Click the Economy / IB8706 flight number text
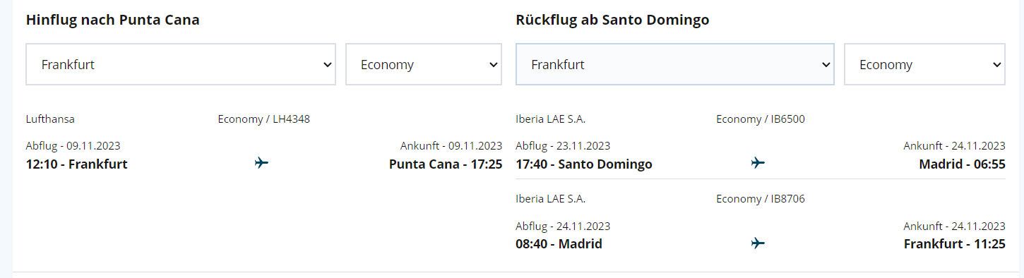The image size is (1024, 278). (x=761, y=199)
